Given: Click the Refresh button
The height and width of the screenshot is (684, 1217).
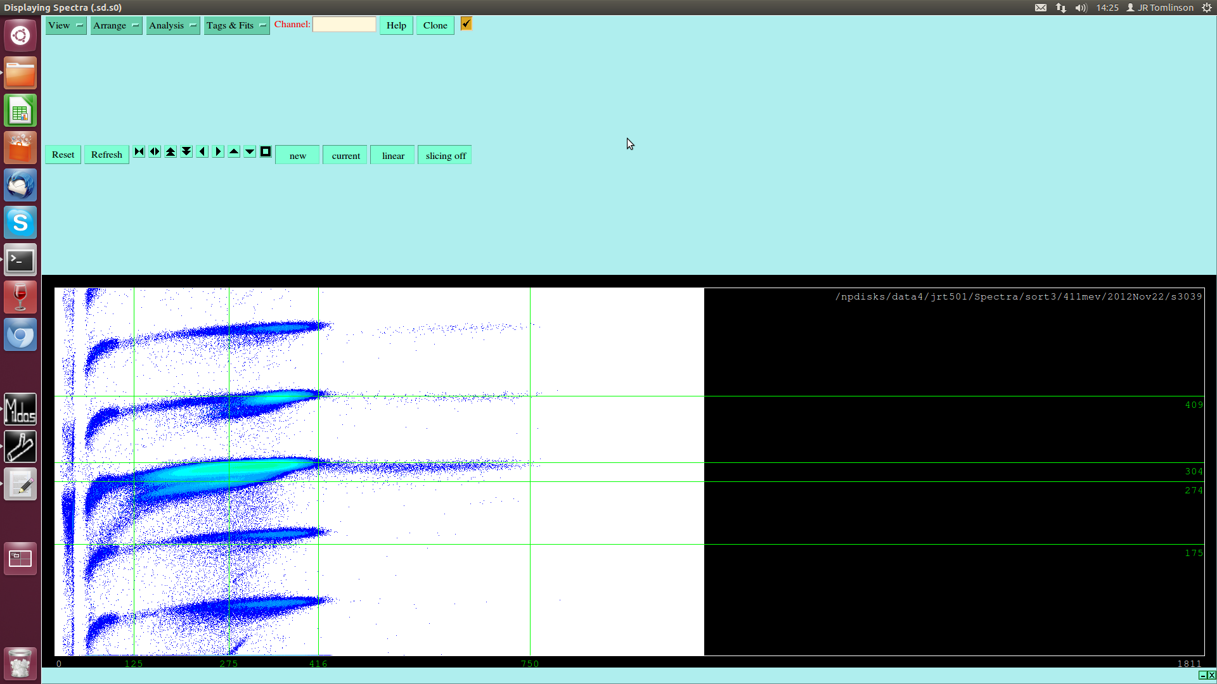Looking at the screenshot, I should 106,155.
